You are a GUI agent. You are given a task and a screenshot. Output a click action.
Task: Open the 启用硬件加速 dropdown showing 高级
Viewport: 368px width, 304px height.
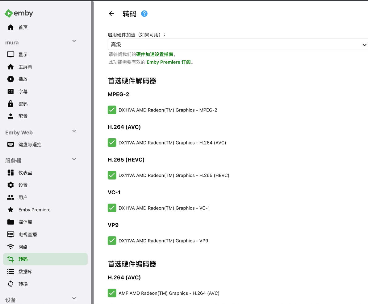[238, 44]
